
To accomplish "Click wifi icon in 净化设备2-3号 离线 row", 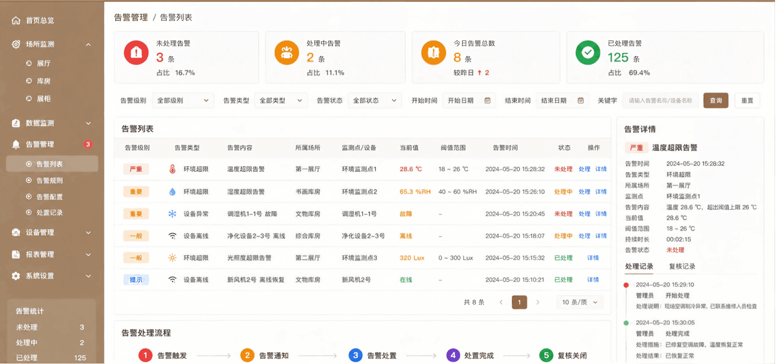I will 172,236.
